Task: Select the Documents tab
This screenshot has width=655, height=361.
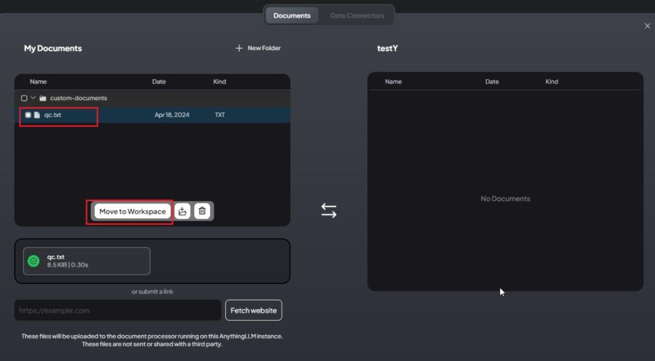Action: (x=291, y=15)
